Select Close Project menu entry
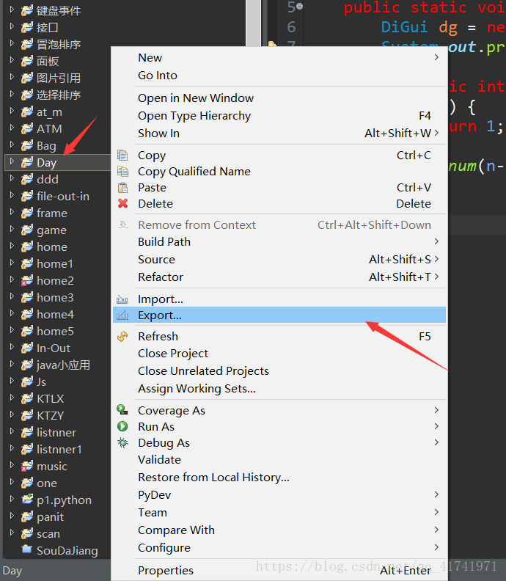The height and width of the screenshot is (581, 506). coord(279,353)
